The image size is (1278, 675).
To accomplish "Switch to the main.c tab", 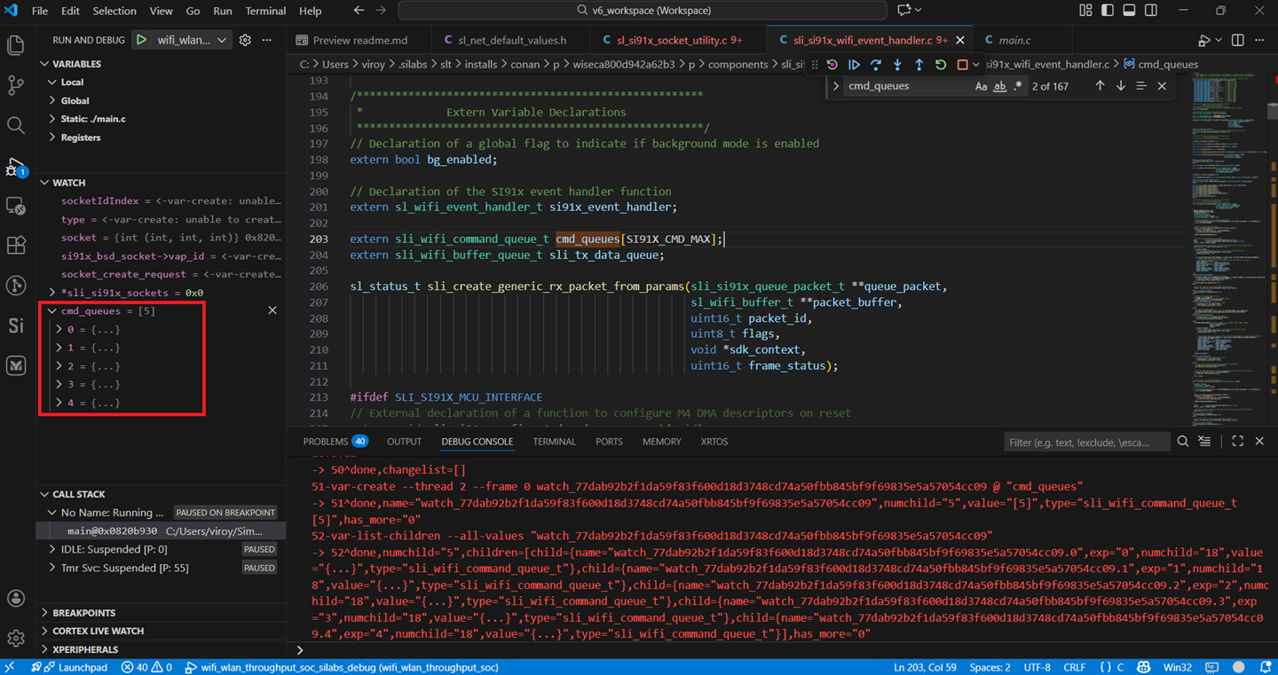I will [x=1014, y=39].
